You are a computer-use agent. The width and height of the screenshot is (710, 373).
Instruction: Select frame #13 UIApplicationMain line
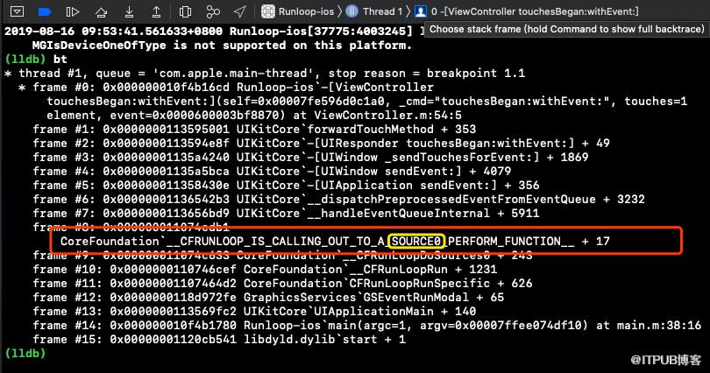[254, 312]
